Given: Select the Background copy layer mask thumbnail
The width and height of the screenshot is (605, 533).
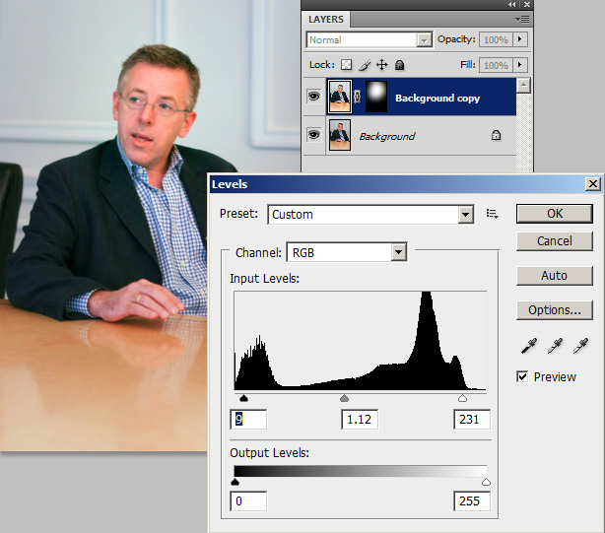Looking at the screenshot, I should [x=377, y=98].
